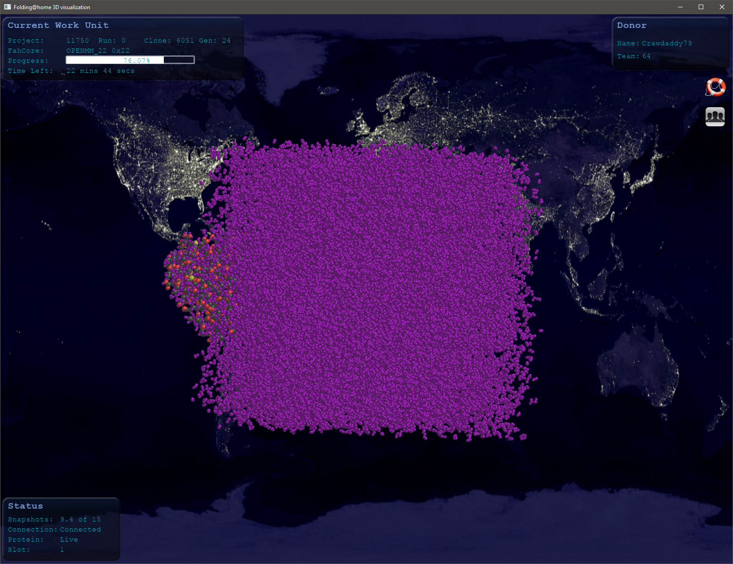Screen dimensions: 733x564
Task: Click the Folding@home 3D visualization title text
Action: (52, 7)
